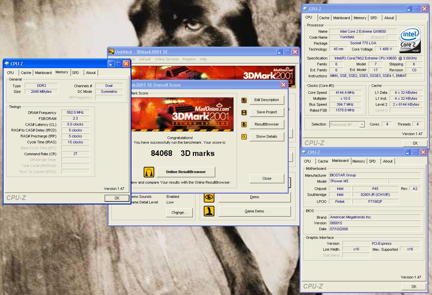Open the Help menu in 3DMark2001
This screenshot has height=295, width=432.
[x=203, y=59]
